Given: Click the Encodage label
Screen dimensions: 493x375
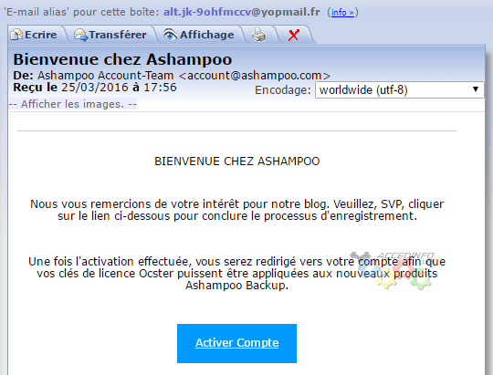Looking at the screenshot, I should [283, 90].
